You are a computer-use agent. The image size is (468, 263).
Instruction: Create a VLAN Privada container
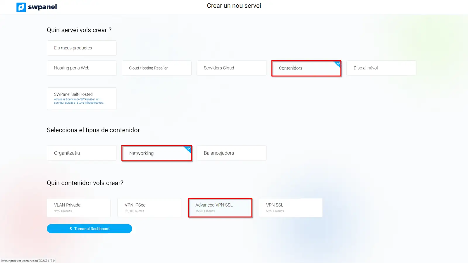(x=79, y=208)
